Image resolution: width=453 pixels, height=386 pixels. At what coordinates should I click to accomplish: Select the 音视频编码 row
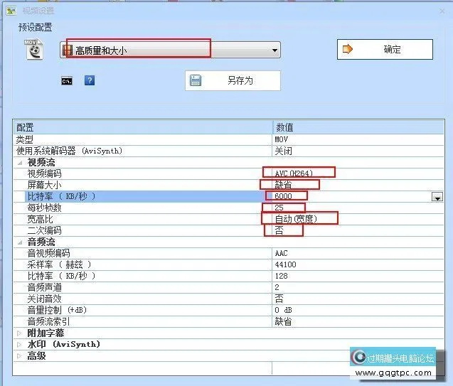[x=228, y=253]
